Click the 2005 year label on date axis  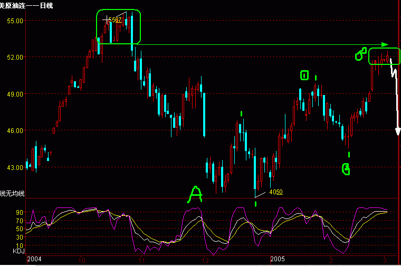pos(278,259)
